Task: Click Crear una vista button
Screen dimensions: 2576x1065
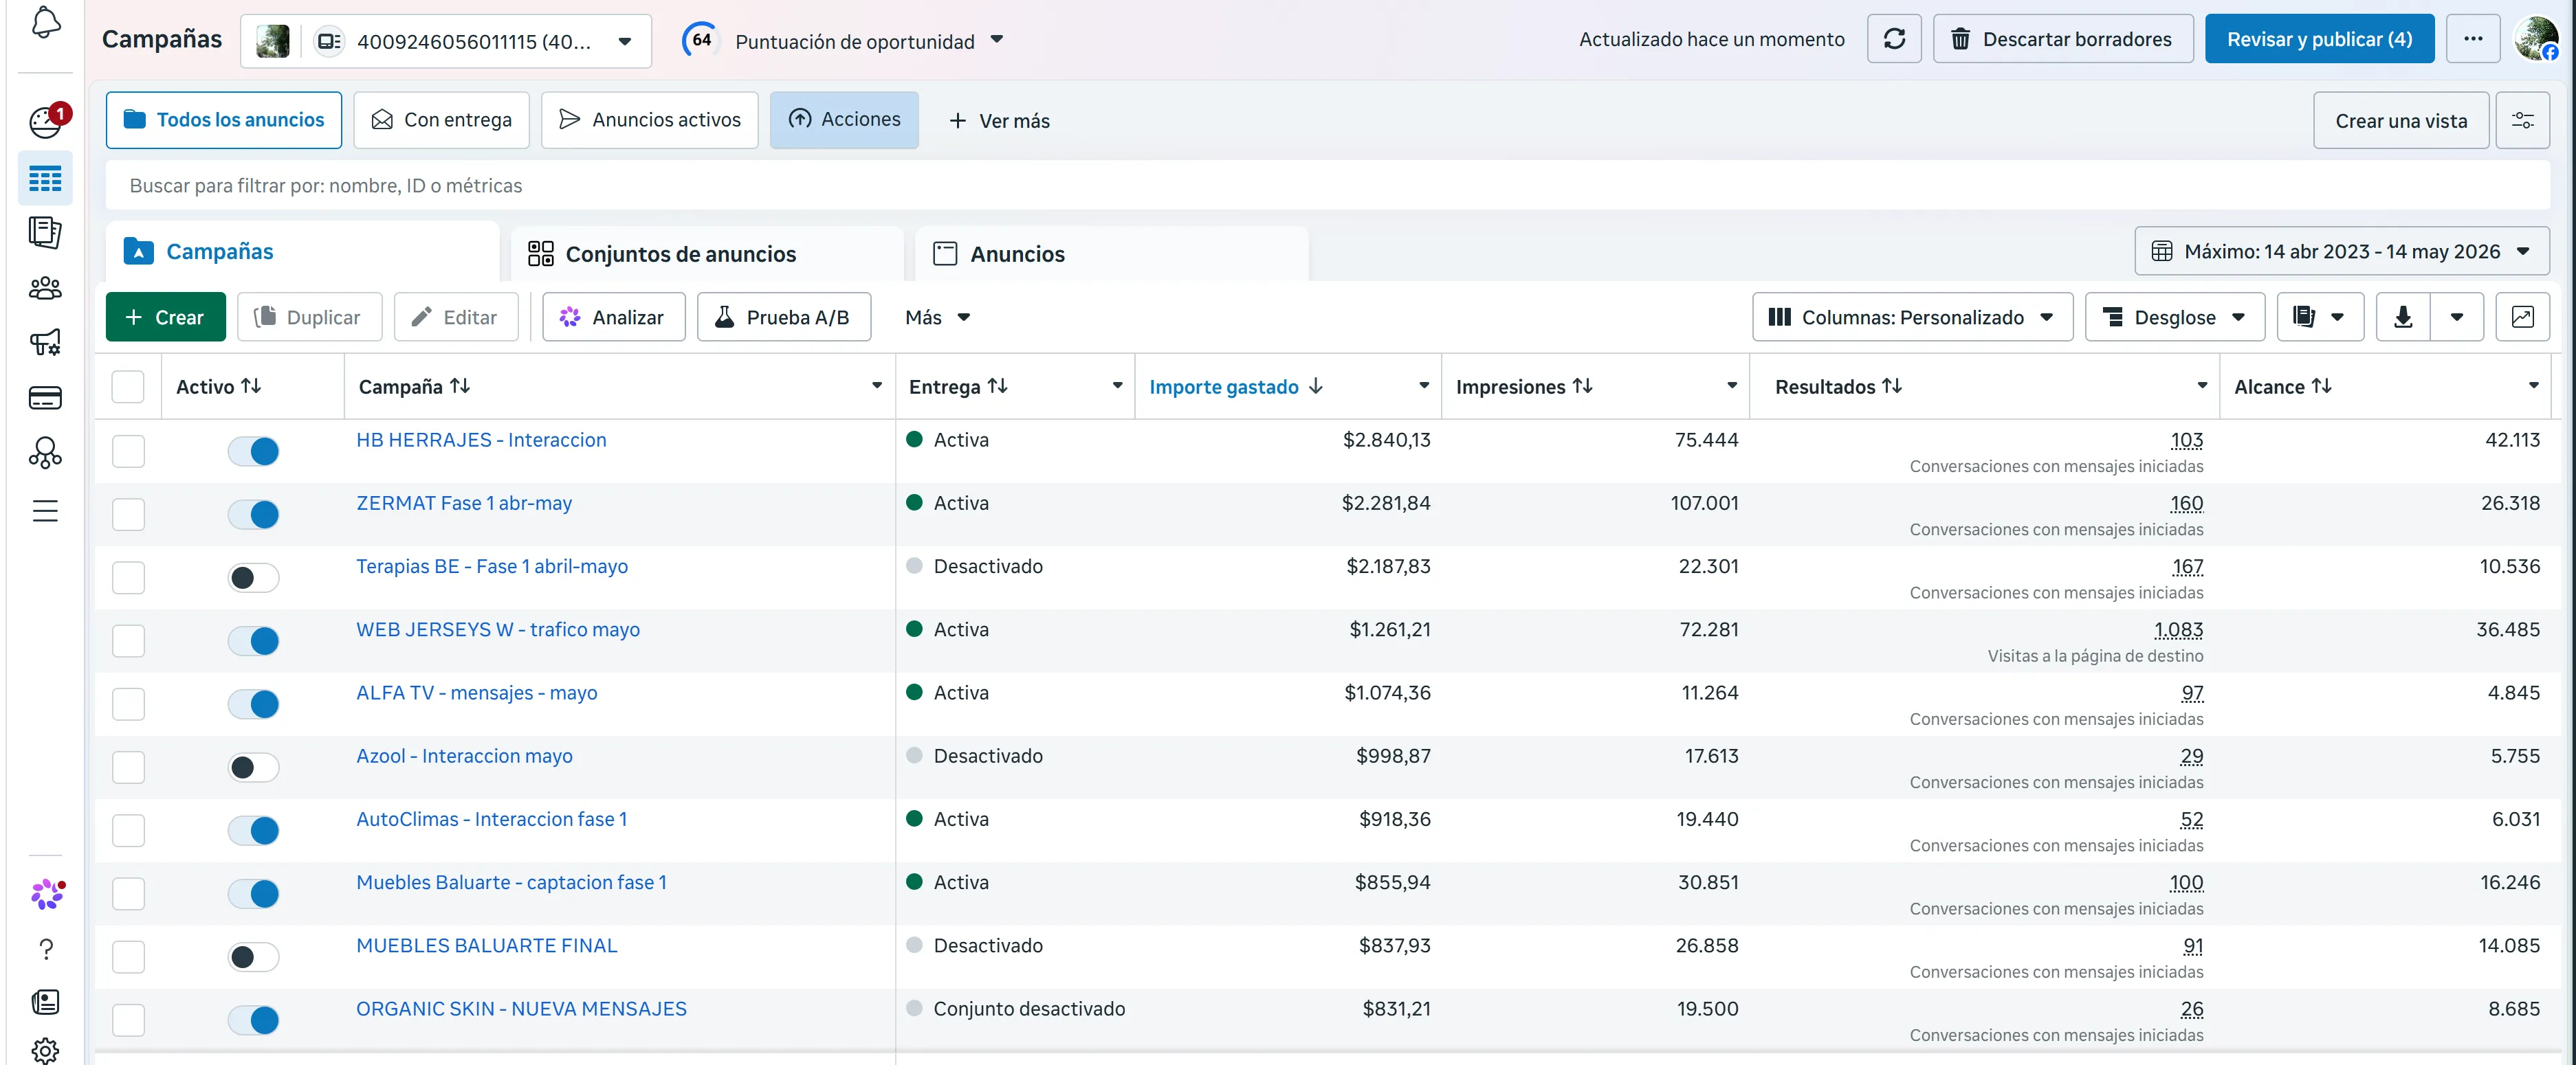Action: [2401, 121]
